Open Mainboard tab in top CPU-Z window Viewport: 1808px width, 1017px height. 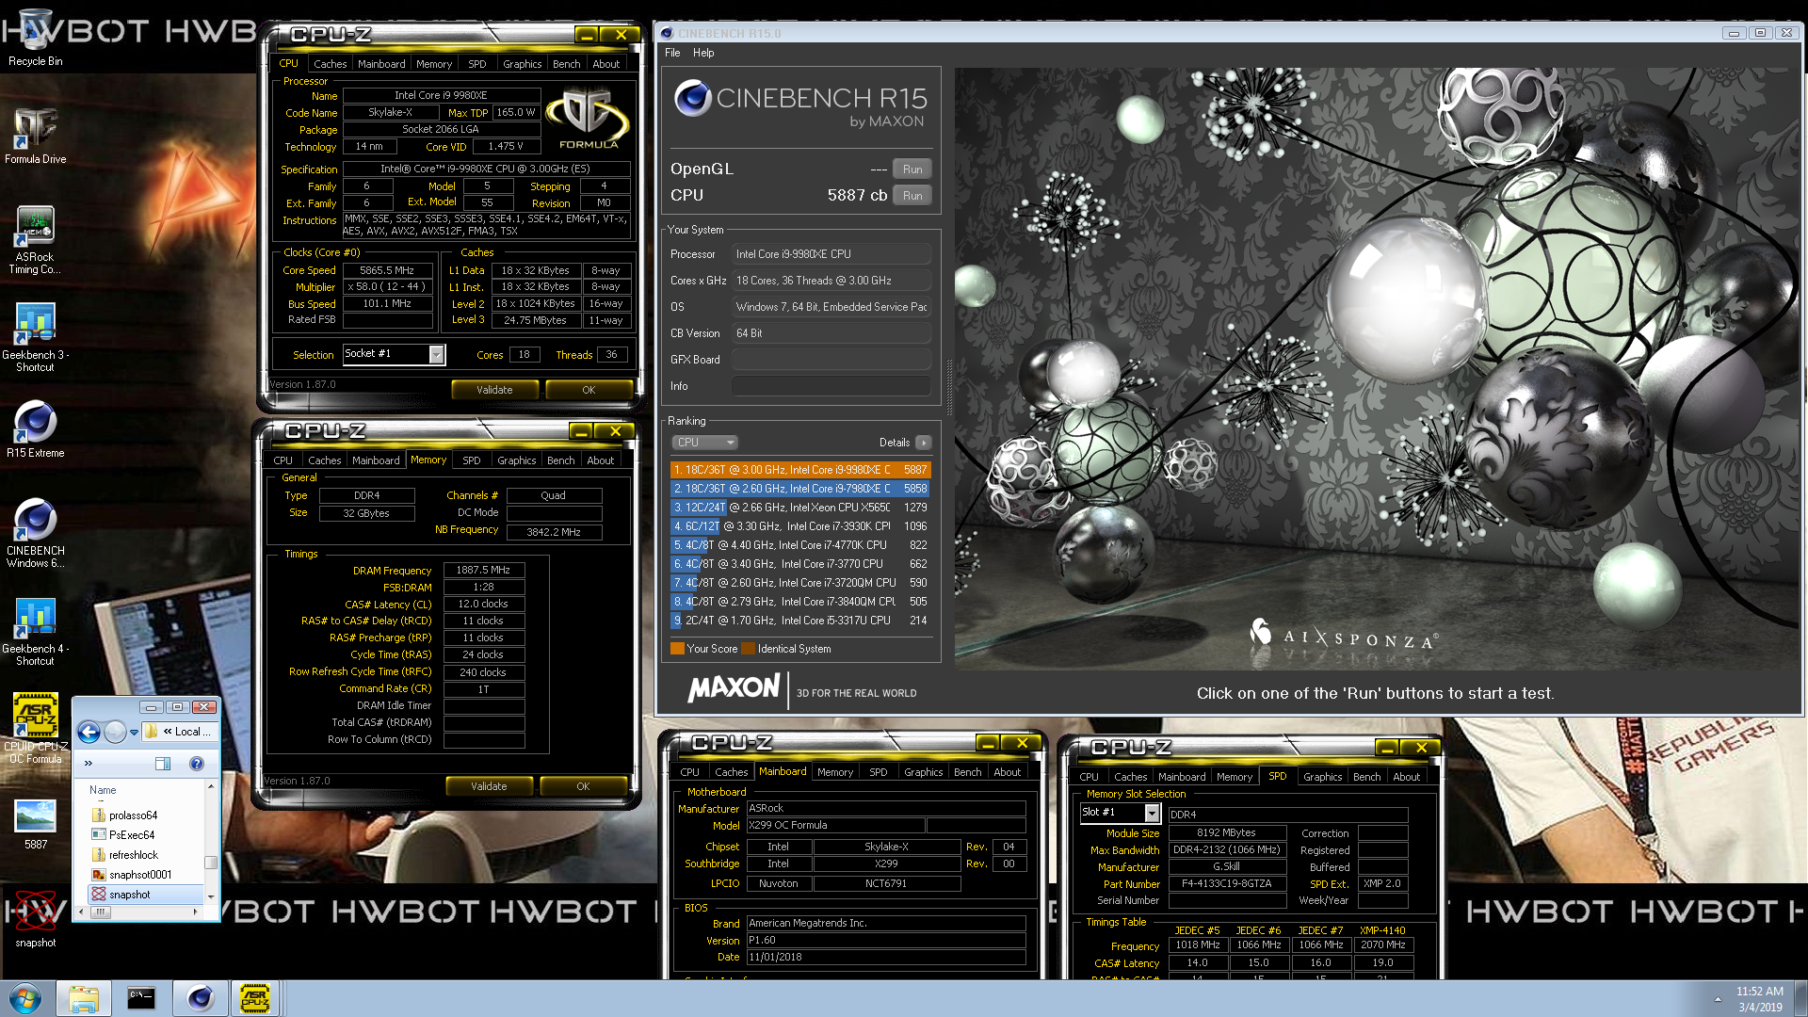(381, 64)
